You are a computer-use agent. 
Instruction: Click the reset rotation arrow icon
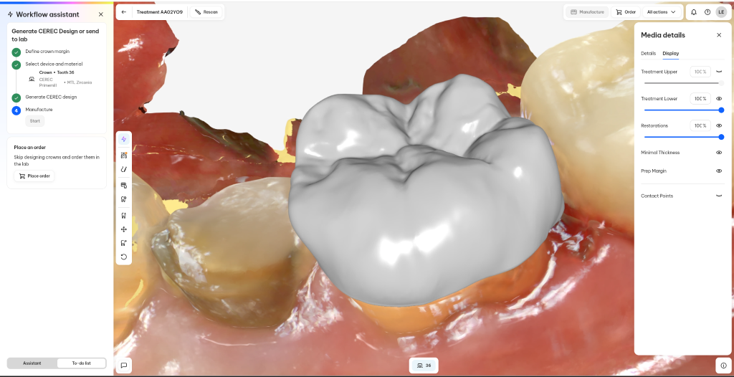click(124, 257)
